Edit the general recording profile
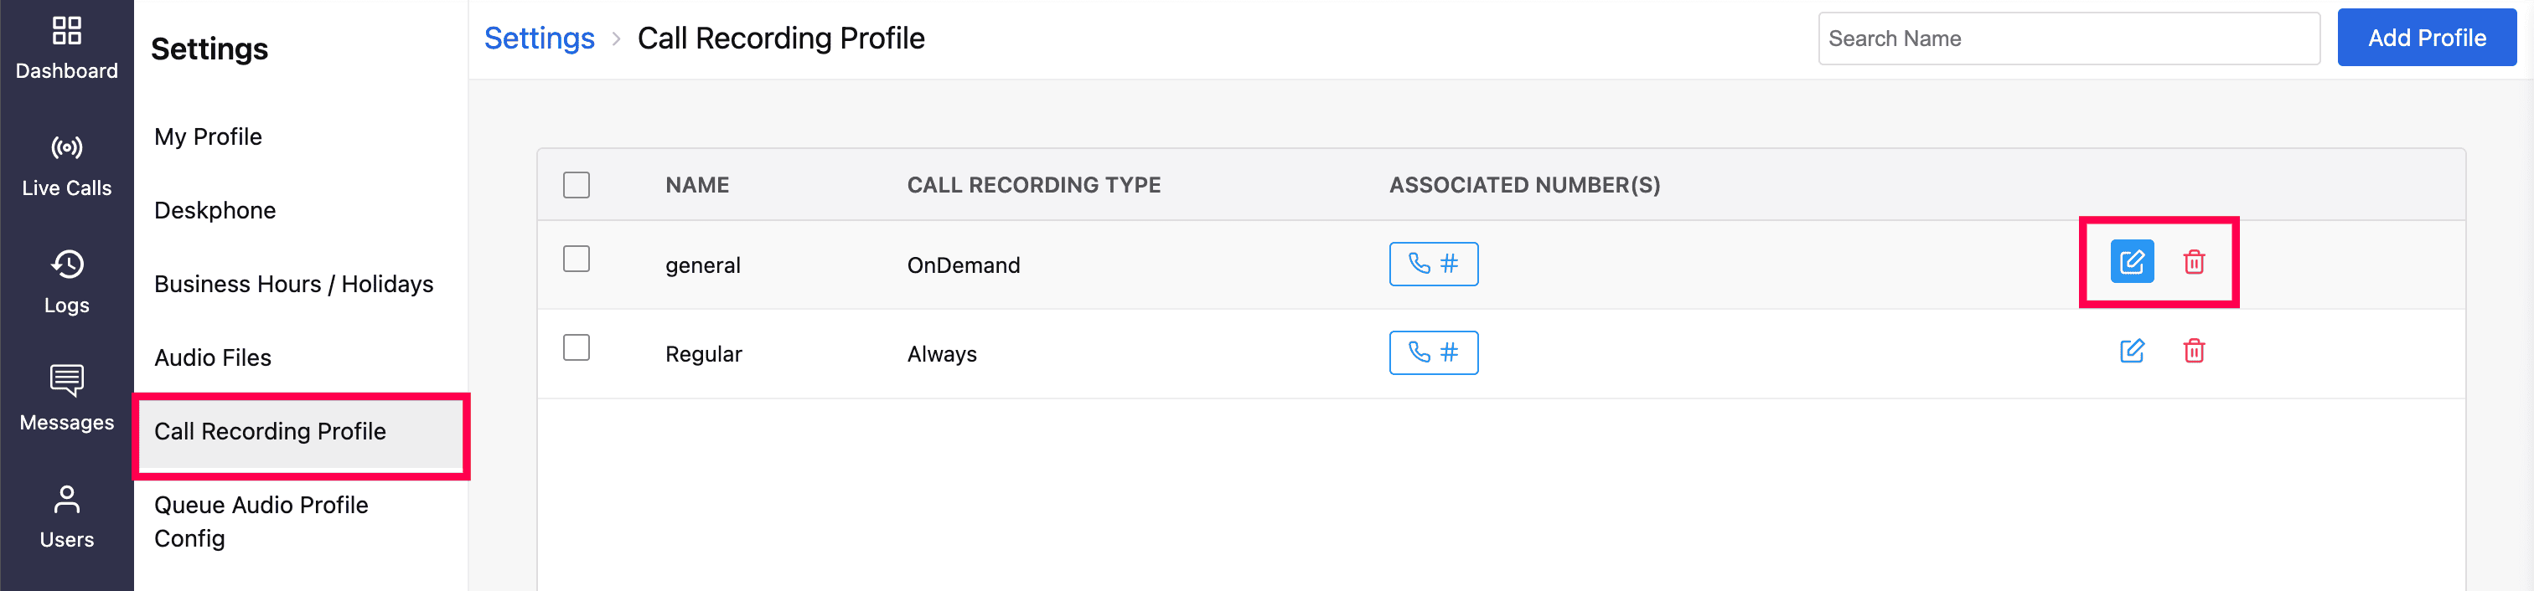 click(x=2131, y=263)
